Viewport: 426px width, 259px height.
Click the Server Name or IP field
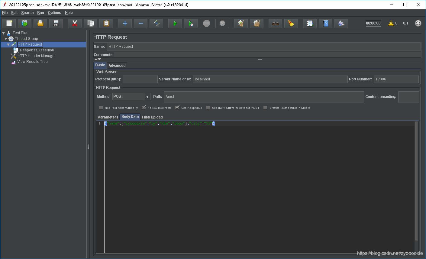pos(270,79)
